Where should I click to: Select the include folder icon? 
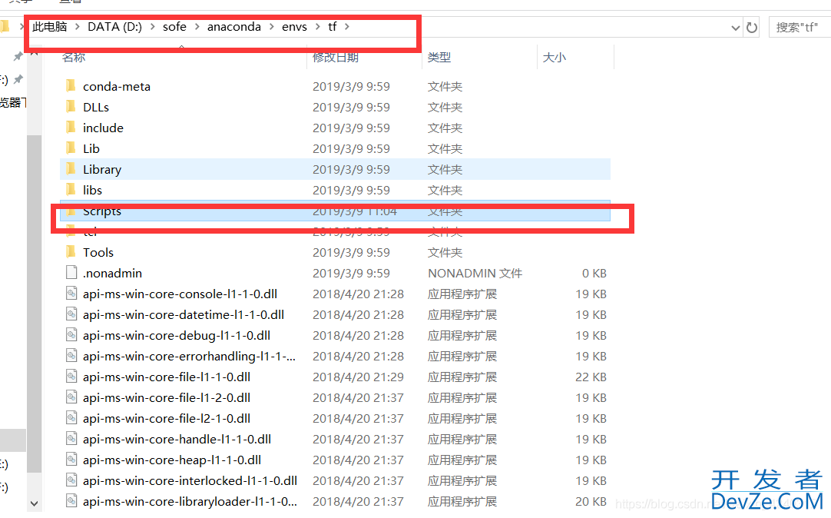tap(71, 128)
